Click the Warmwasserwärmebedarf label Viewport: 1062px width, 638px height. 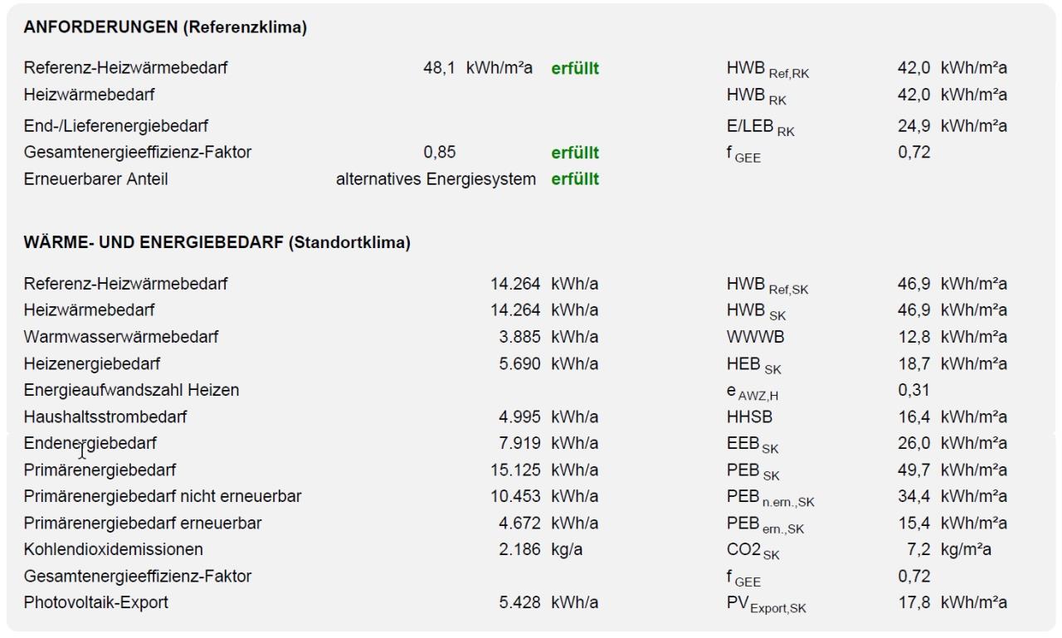tap(122, 337)
